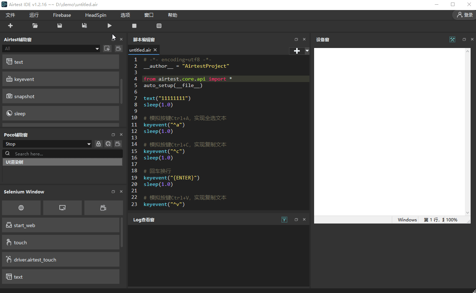Float the 设备窗 panel
This screenshot has height=293, width=476.
tap(464, 39)
